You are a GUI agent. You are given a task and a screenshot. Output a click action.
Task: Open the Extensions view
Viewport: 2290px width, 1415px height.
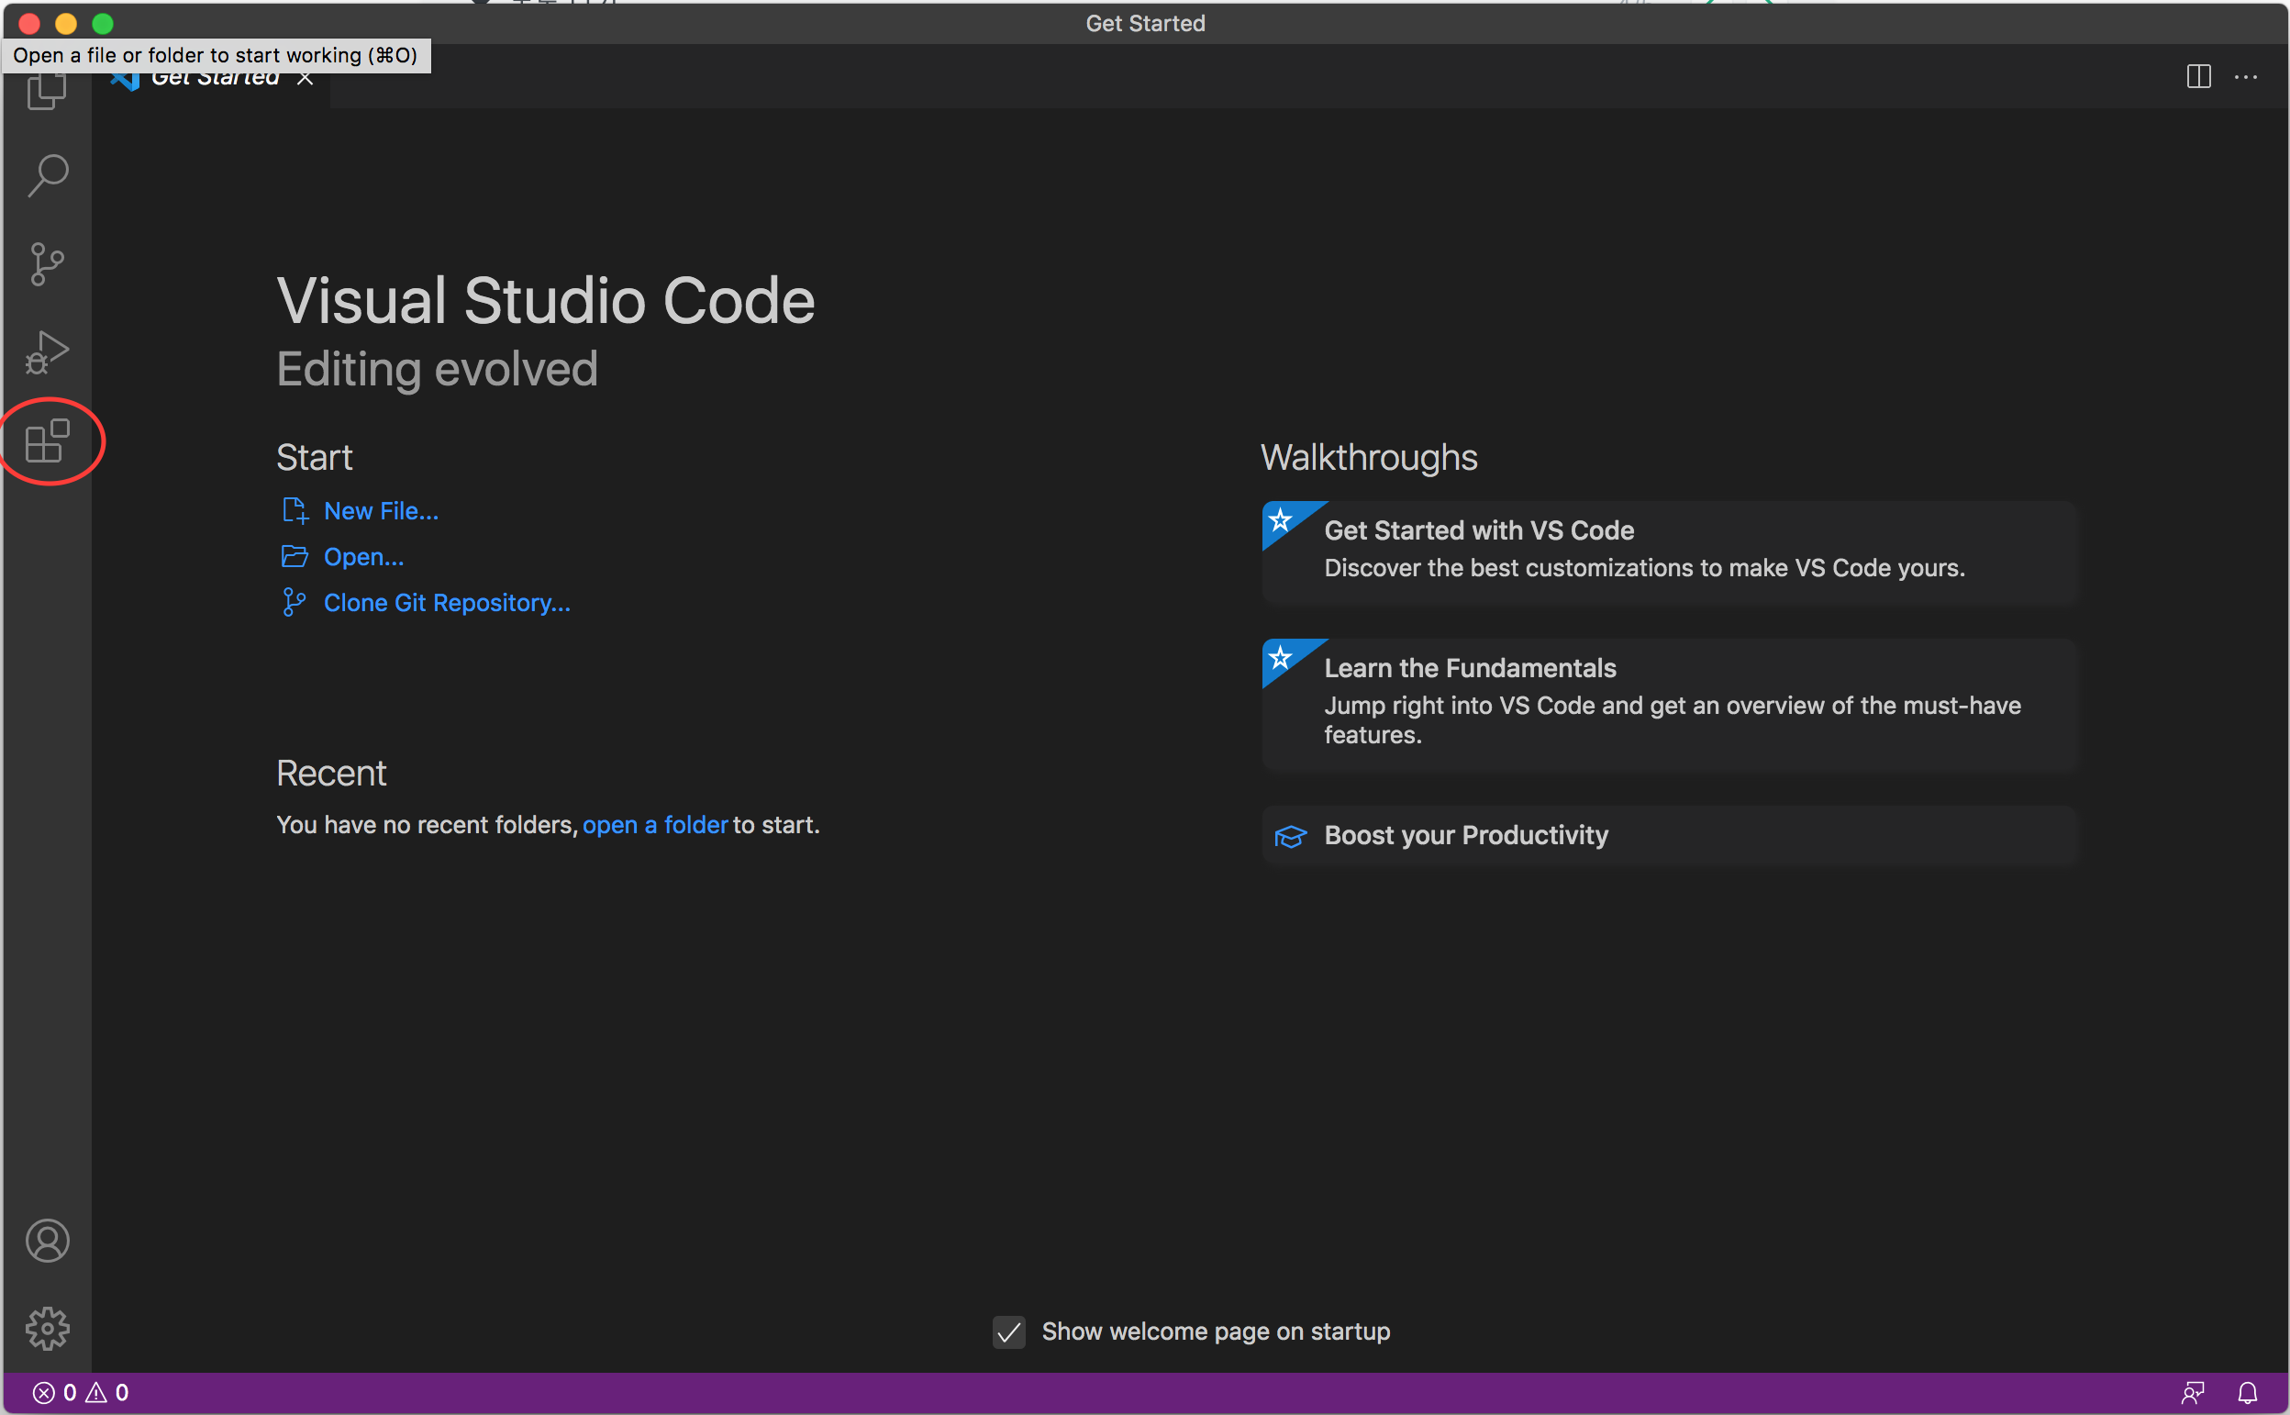(x=47, y=440)
